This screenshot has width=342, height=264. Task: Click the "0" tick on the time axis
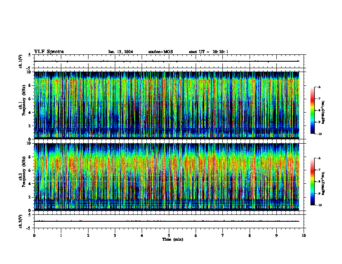coord(34,236)
